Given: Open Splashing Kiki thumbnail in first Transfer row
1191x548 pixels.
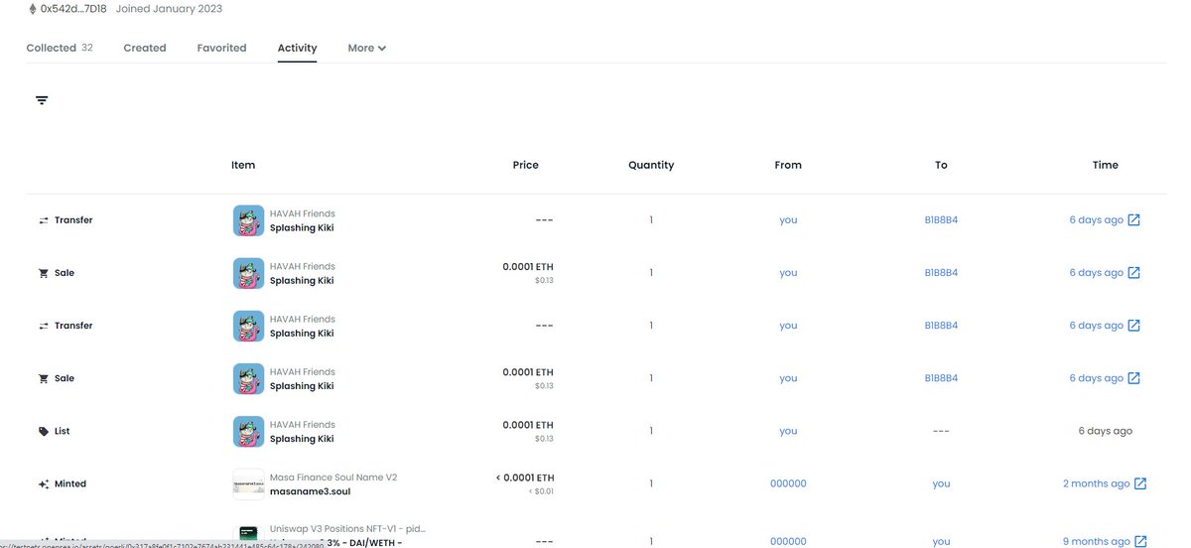Looking at the screenshot, I should [248, 220].
